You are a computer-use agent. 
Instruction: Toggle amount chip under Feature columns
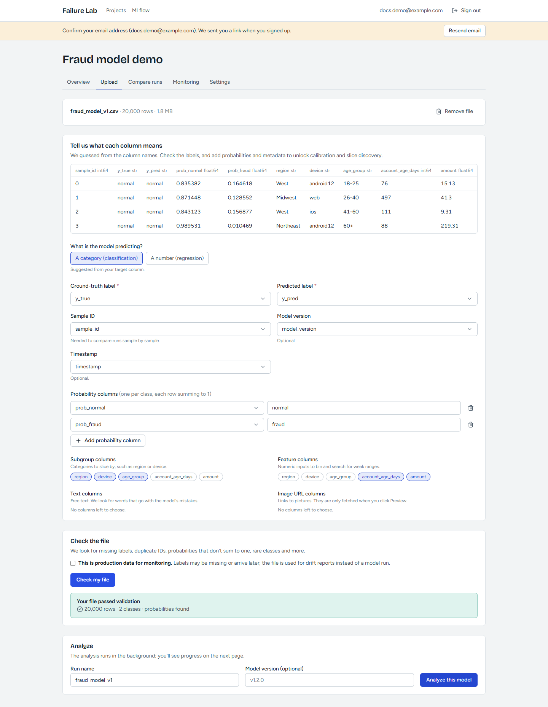418,477
